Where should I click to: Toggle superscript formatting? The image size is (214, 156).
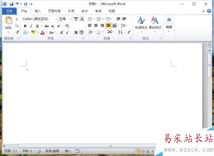[x=59, y=26]
